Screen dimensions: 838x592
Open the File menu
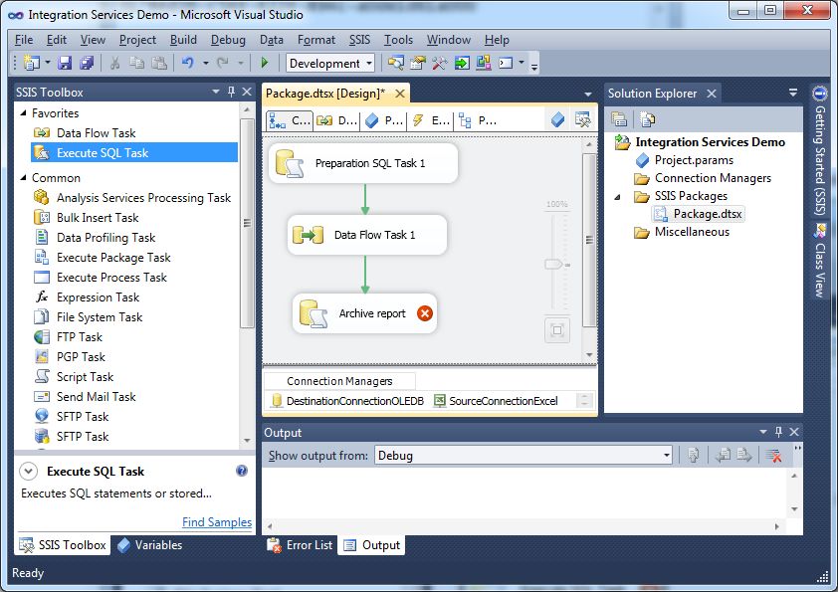coord(24,40)
